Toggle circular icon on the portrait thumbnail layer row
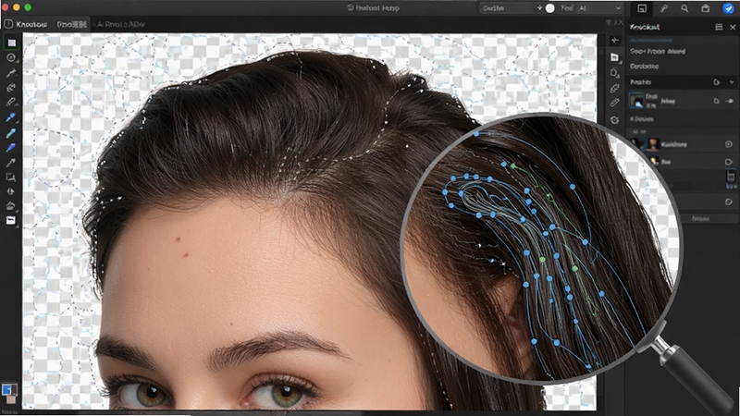The image size is (740, 416). [728, 144]
